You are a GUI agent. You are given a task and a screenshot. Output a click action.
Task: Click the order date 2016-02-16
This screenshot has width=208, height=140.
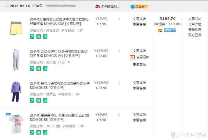click(x=20, y=6)
